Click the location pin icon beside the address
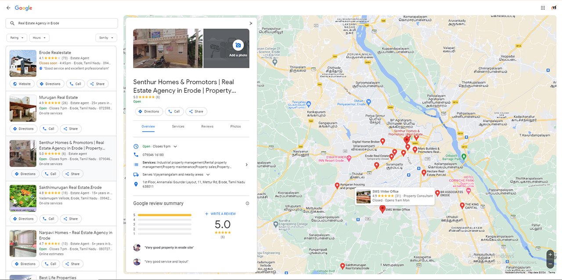This screenshot has height=280, width=562. pos(136,184)
